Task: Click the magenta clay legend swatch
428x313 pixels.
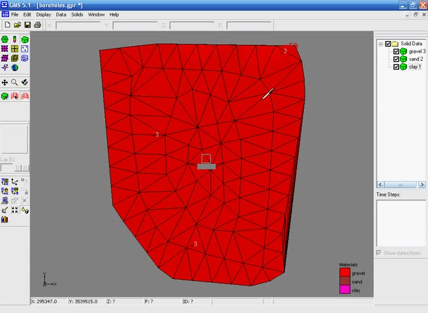Action: pyautogui.click(x=344, y=290)
